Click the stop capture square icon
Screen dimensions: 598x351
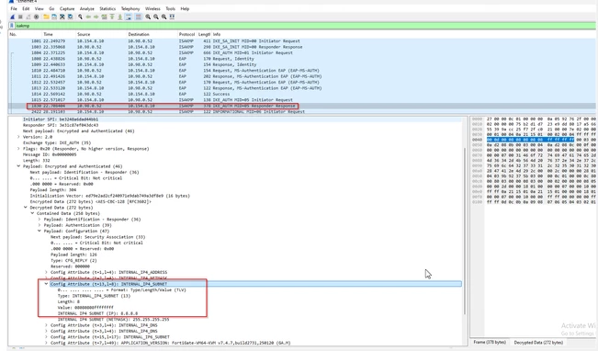click(20, 17)
